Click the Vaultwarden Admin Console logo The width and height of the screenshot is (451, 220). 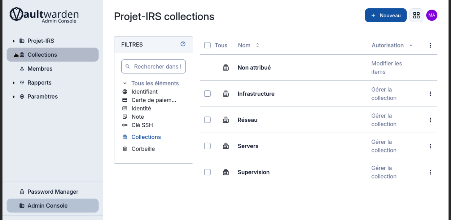pos(44,15)
